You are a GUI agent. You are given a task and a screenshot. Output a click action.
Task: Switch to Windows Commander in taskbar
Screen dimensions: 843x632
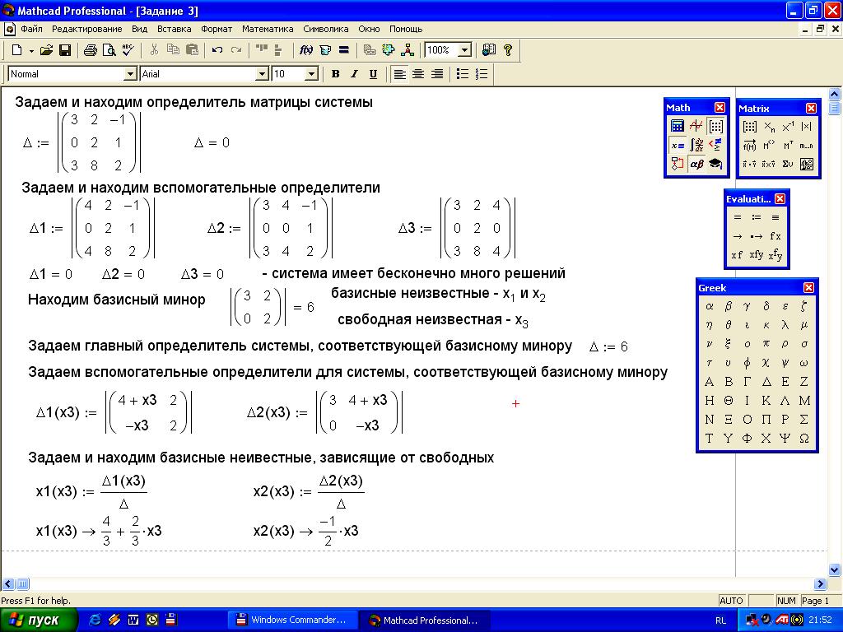(x=292, y=620)
